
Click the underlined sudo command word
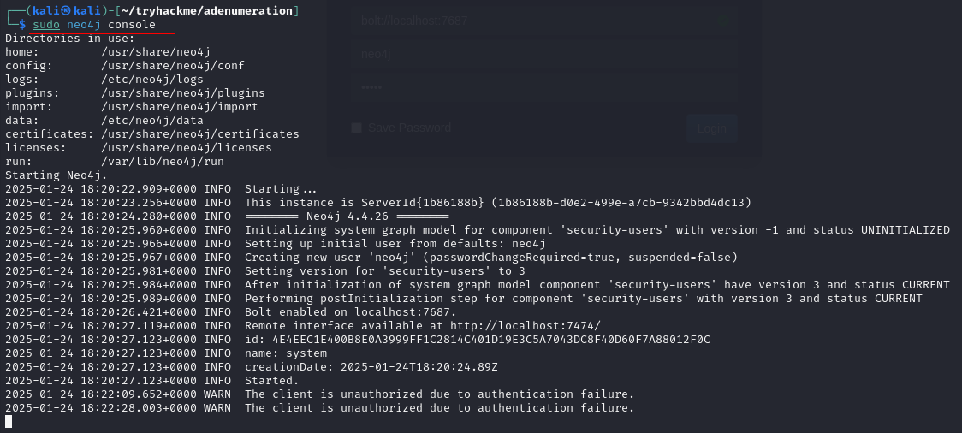(46, 25)
